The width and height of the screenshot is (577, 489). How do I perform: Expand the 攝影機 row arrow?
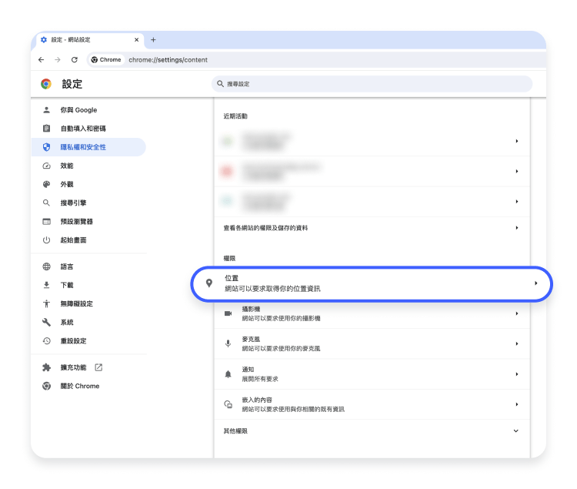[517, 313]
